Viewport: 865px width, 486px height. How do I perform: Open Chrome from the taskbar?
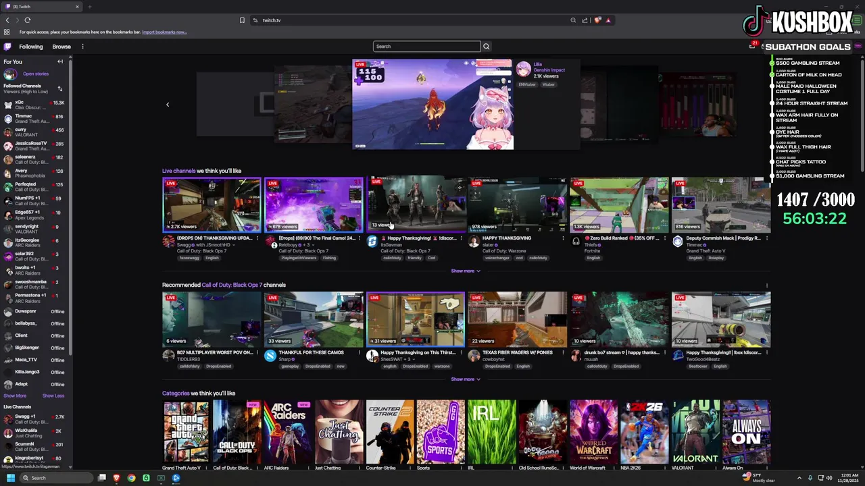[x=131, y=478]
